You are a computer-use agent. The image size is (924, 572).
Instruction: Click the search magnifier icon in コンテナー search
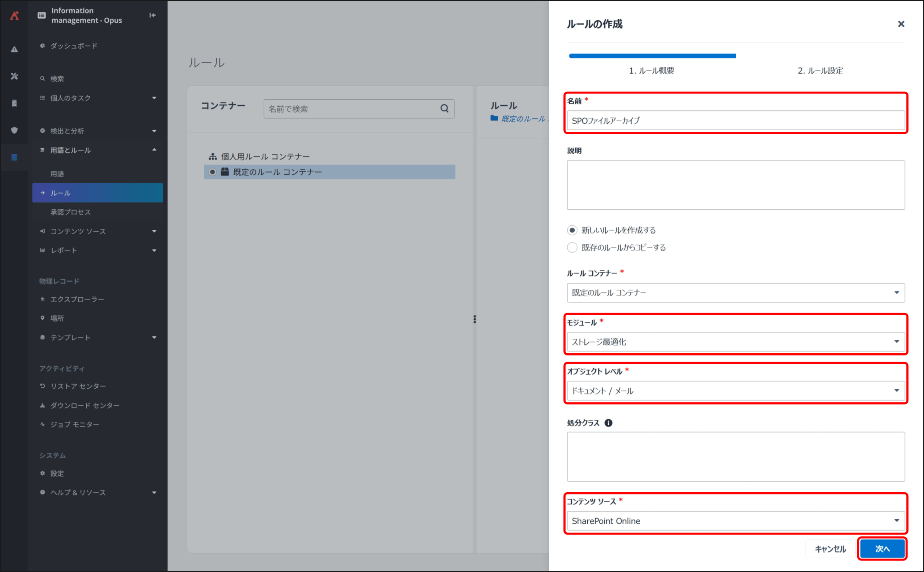tap(444, 109)
